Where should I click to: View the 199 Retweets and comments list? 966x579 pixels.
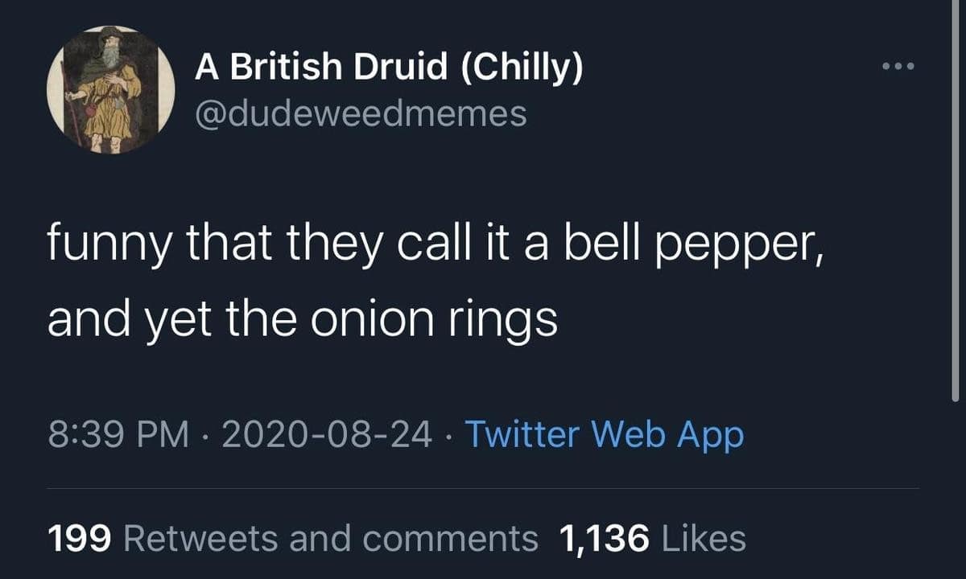(x=293, y=538)
